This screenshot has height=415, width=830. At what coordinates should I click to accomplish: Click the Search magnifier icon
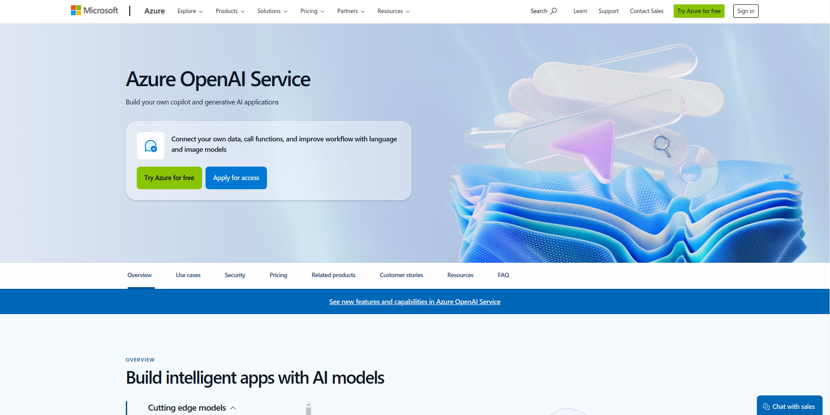click(553, 11)
